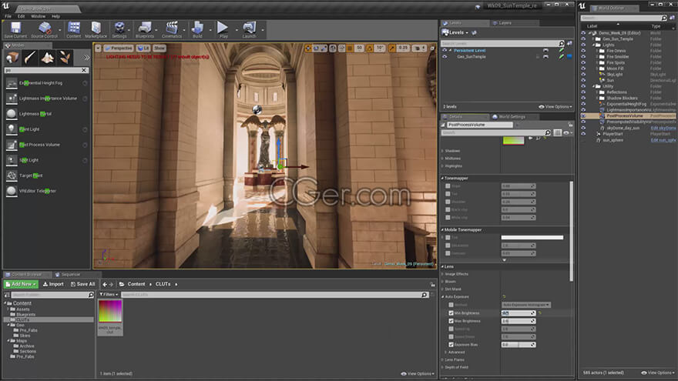Open the viewport Show menu
678x381 pixels.
coord(159,48)
